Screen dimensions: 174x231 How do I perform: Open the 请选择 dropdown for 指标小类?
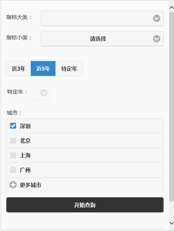[x=102, y=39]
